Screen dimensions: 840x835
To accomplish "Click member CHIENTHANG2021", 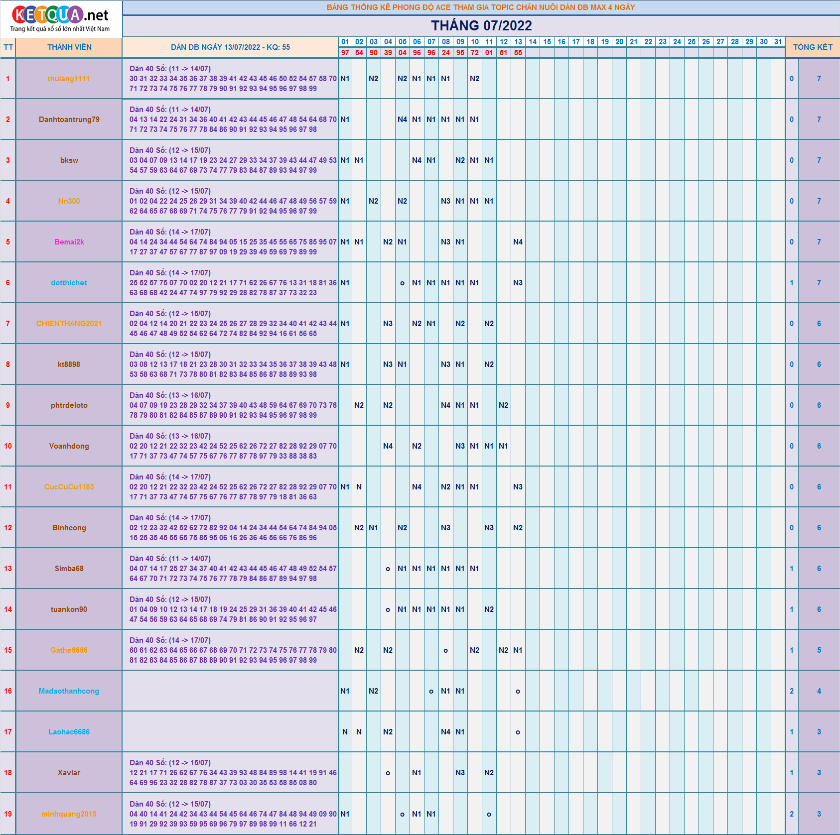I will coord(69,324).
